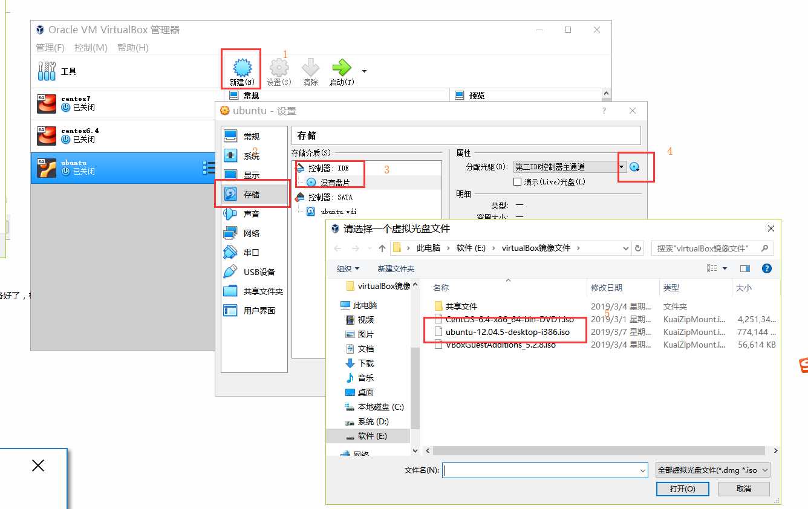The image size is (808, 509).
Task: Click the New (新建) VM toolbar icon
Action: [242, 71]
